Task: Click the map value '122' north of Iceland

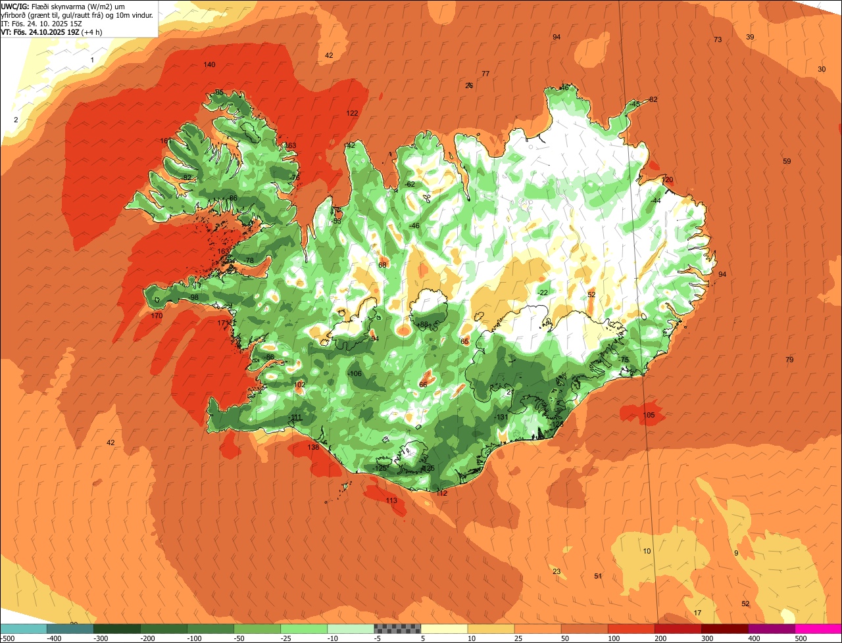Action: tap(352, 113)
